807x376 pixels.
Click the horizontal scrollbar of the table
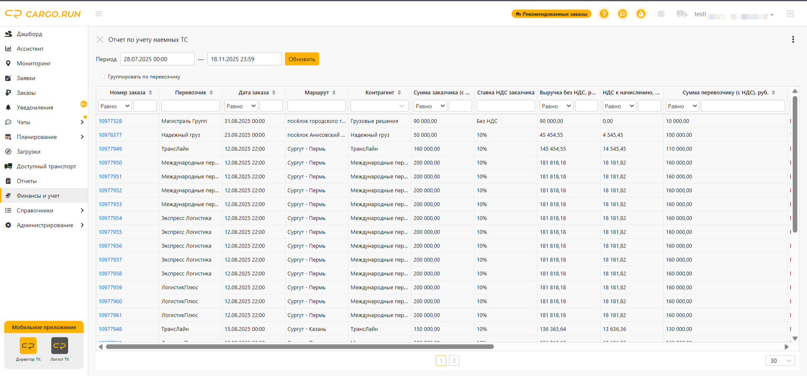tap(300, 347)
